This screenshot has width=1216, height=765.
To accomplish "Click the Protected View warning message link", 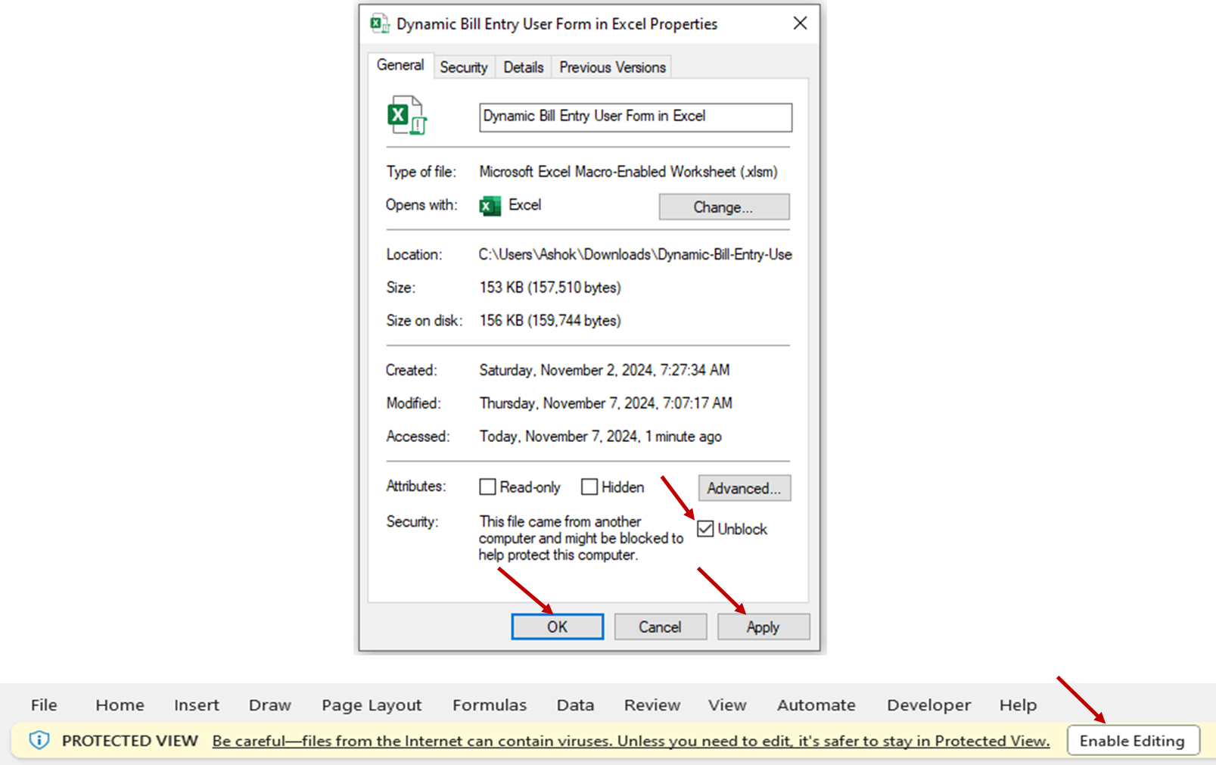I will pyautogui.click(x=631, y=741).
